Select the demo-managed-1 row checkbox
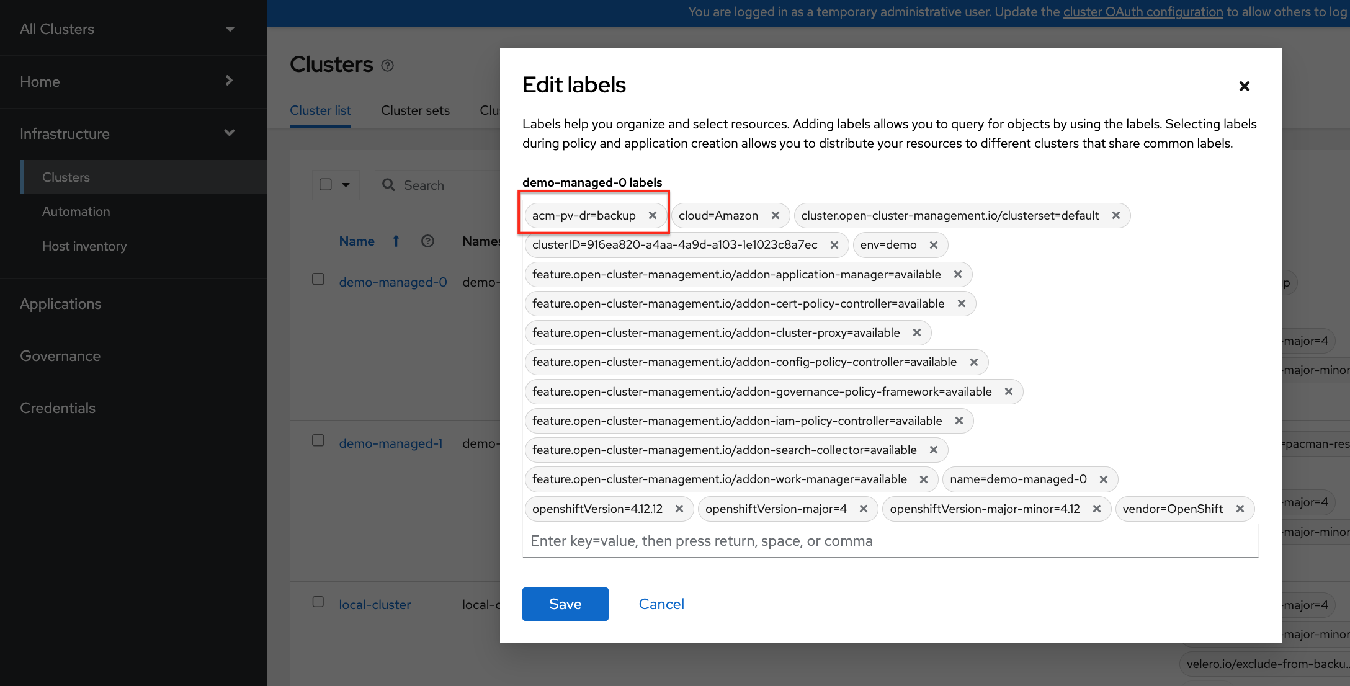This screenshot has width=1350, height=686. 318,440
